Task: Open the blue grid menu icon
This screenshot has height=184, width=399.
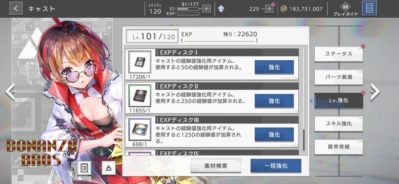Action: tap(369, 8)
